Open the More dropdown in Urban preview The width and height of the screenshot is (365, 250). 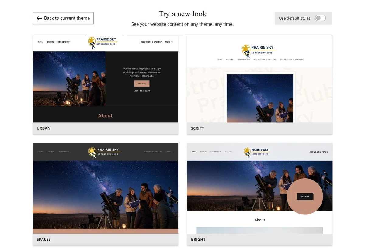[x=169, y=42]
